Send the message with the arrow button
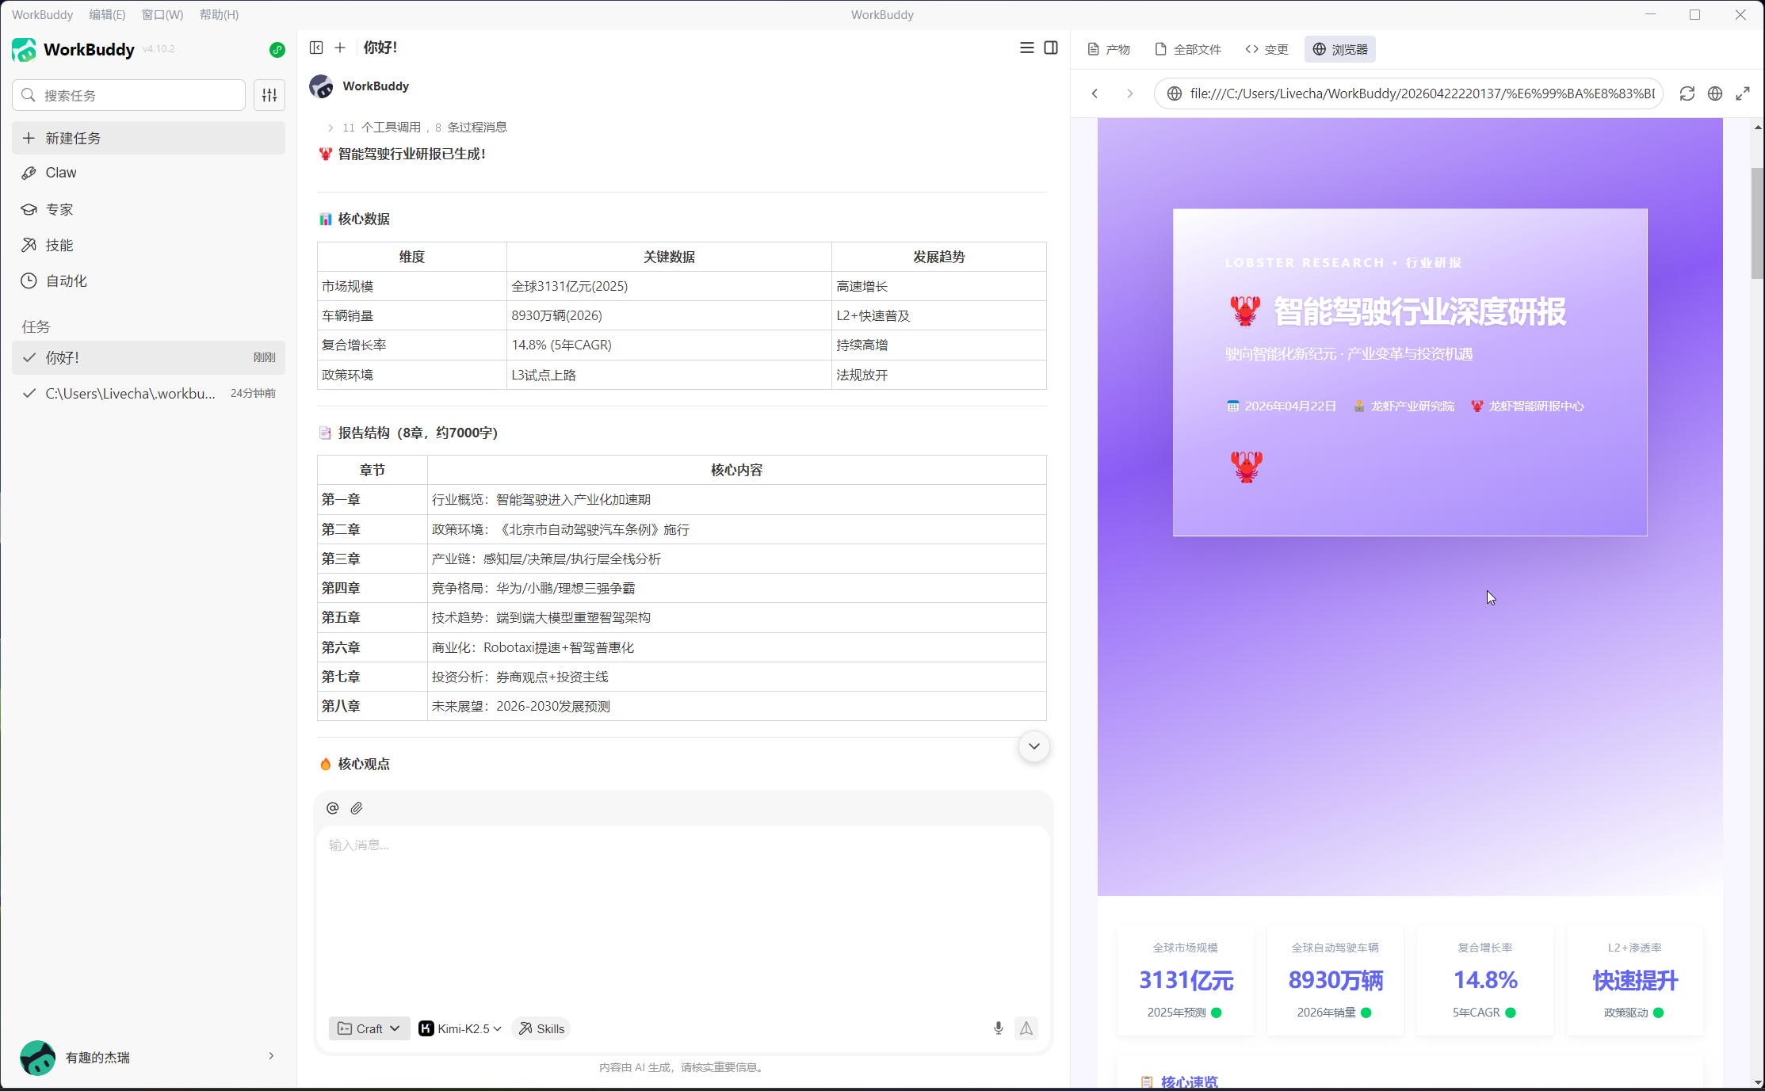 [x=1026, y=1028]
